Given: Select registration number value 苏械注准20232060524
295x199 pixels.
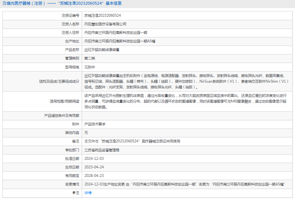Looking at the screenshot, I should pyautogui.click(x=102, y=15).
